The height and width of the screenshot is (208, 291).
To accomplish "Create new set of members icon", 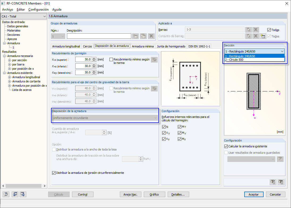I will click(263, 36).
